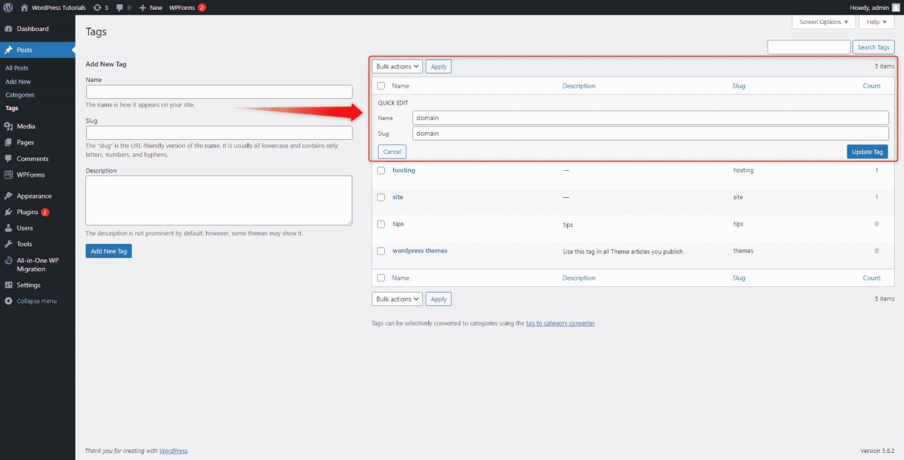The width and height of the screenshot is (904, 460).
Task: Click the WordPress logo in the admin bar
Action: pos(8,7)
